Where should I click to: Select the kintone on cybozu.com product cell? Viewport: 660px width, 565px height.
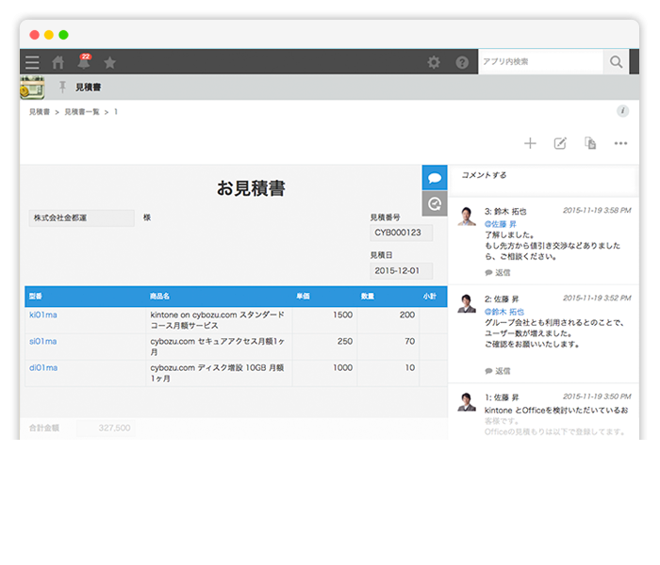click(x=219, y=320)
